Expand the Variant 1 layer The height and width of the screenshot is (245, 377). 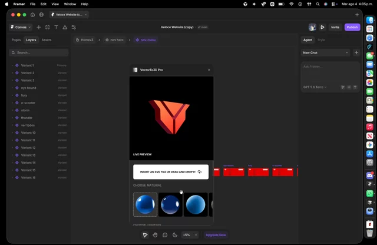pos(12,65)
